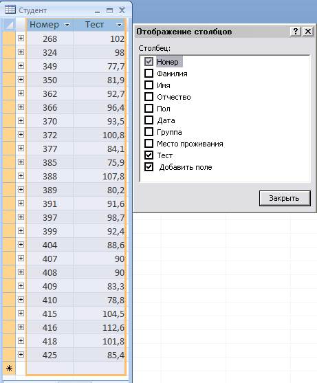Click the Закрыть button
The width and height of the screenshot is (317, 383).
[x=285, y=198]
